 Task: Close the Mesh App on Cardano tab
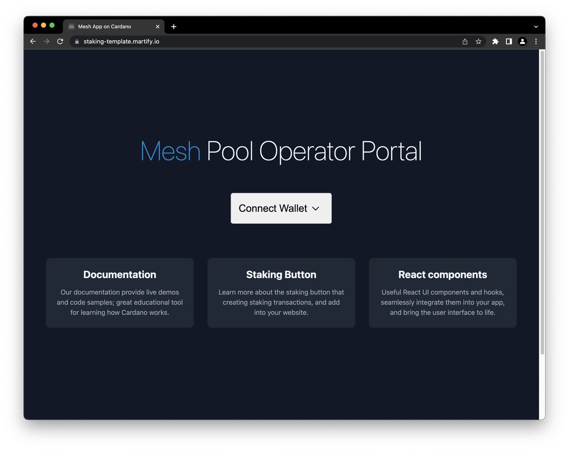coord(158,27)
